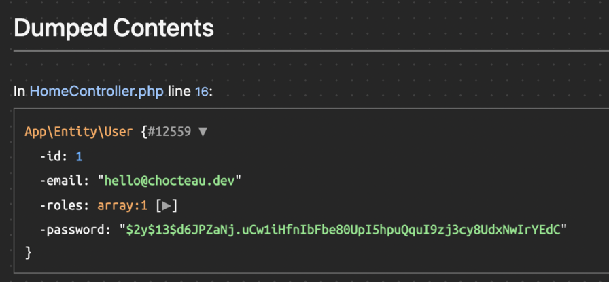Collapse the App\Entity\User object dump
This screenshot has height=282, width=609.
point(202,132)
